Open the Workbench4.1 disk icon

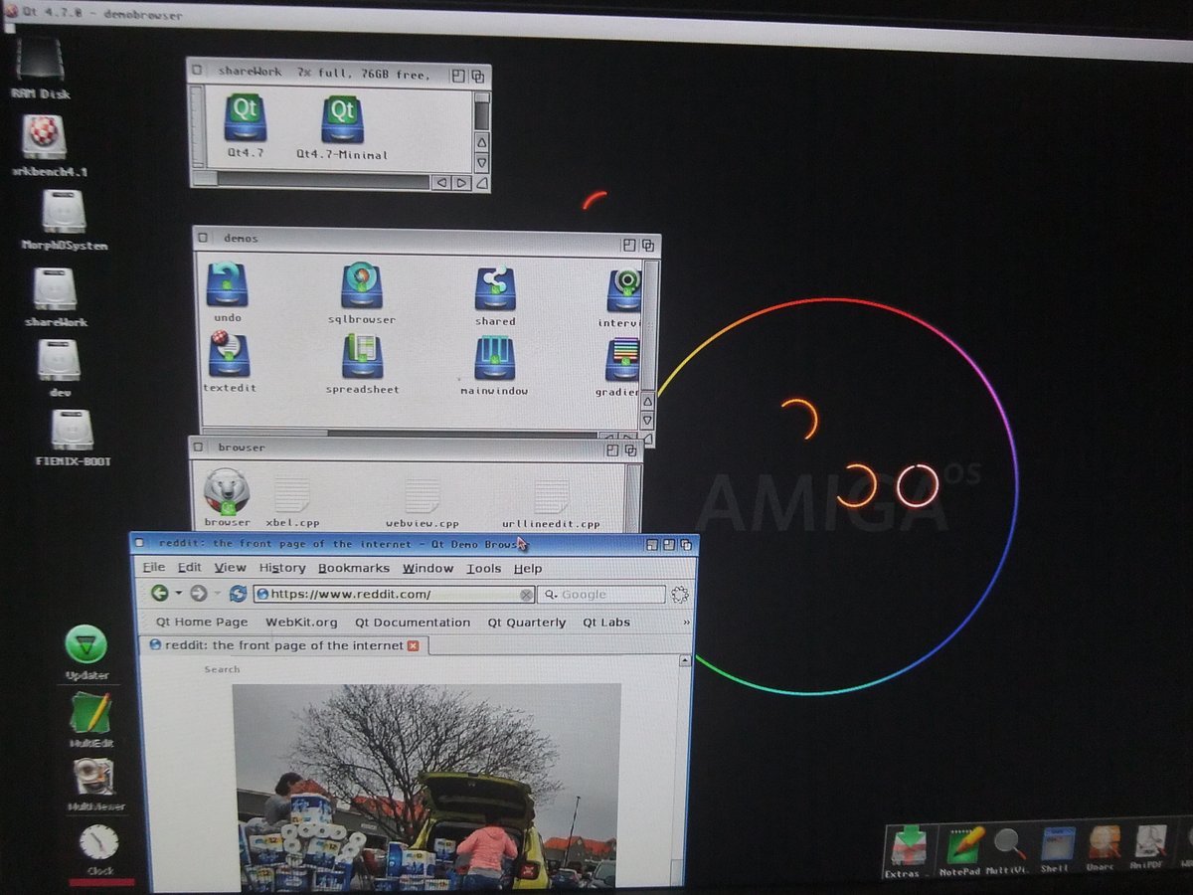click(x=45, y=135)
